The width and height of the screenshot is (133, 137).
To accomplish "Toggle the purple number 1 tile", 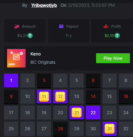I will click(x=11, y=80).
